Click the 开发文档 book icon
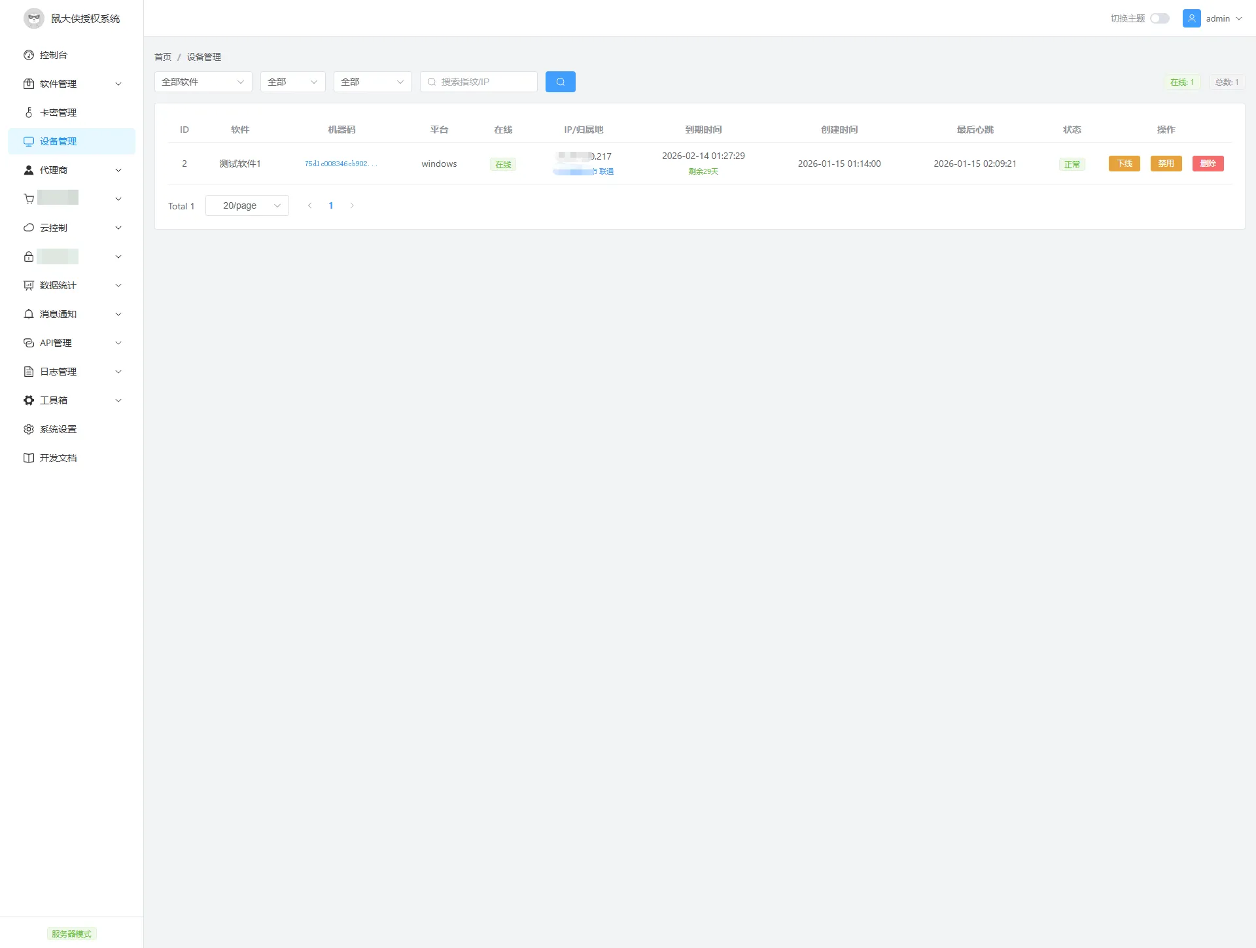This screenshot has width=1256, height=948. click(x=29, y=458)
